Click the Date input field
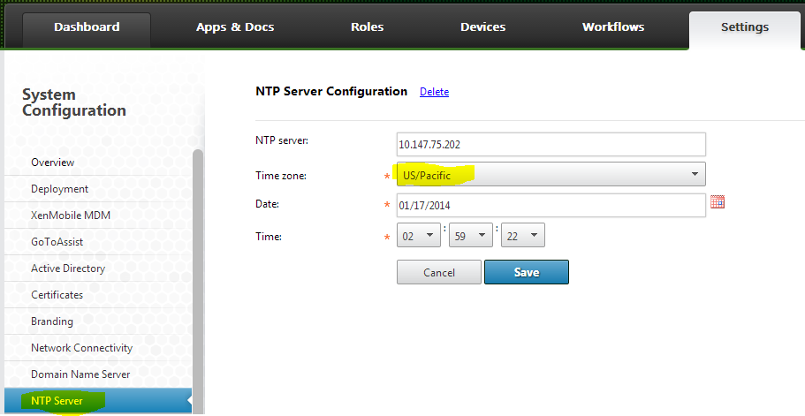This screenshot has height=416, width=805. (551, 205)
